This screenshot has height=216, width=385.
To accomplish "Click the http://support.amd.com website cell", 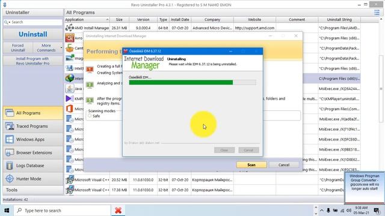I will (254, 28).
